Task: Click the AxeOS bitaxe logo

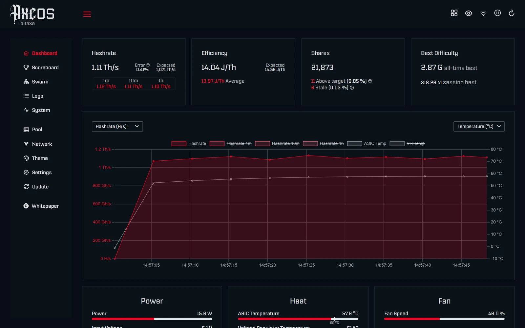Action: [32, 15]
